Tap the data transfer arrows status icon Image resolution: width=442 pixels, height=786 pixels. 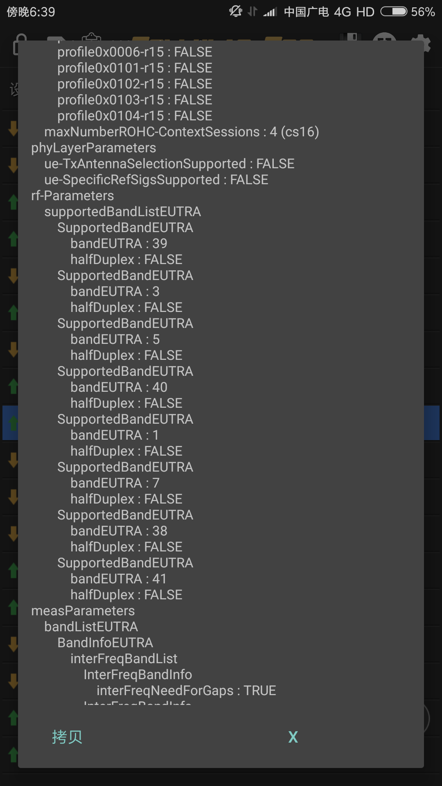253,11
